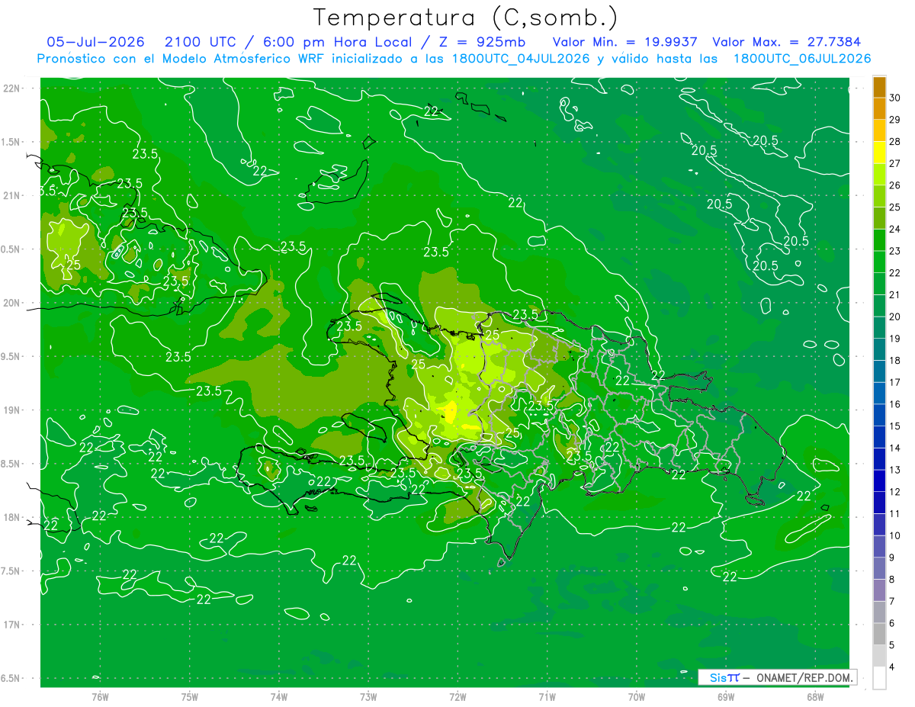Click the dark orange swatch above legend 30
Image resolution: width=915 pixels, height=707 pixels.
tap(879, 87)
